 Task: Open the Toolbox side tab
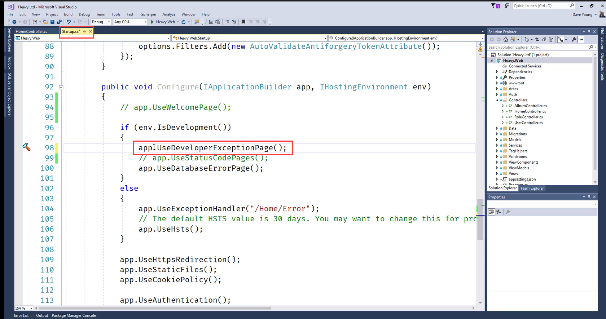click(x=10, y=62)
